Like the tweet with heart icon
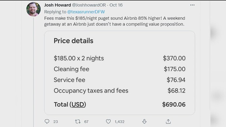This screenshot has height=127, width=226. [108, 121]
